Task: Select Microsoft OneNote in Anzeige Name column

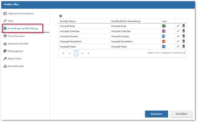Action: tap(69, 31)
